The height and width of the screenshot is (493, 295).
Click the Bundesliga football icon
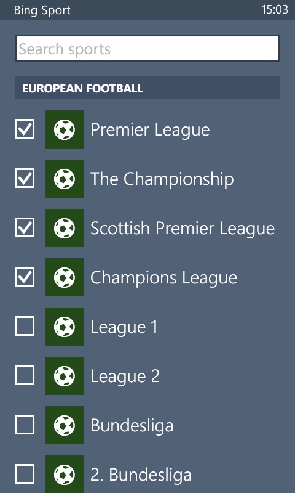coord(65,425)
